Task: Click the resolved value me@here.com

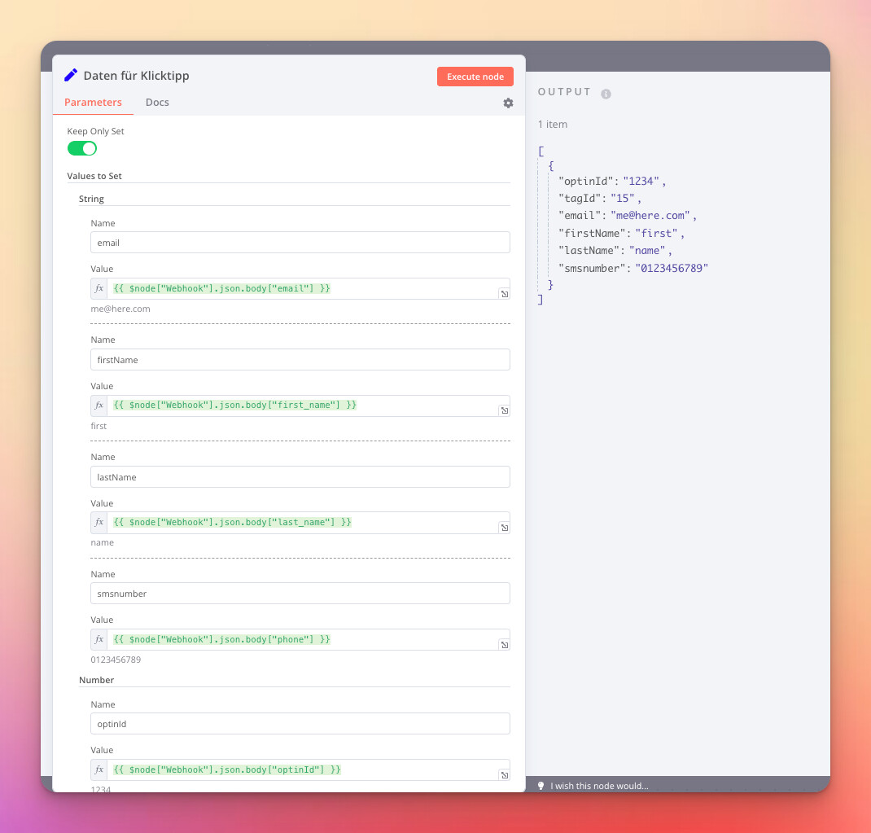Action: tap(120, 309)
